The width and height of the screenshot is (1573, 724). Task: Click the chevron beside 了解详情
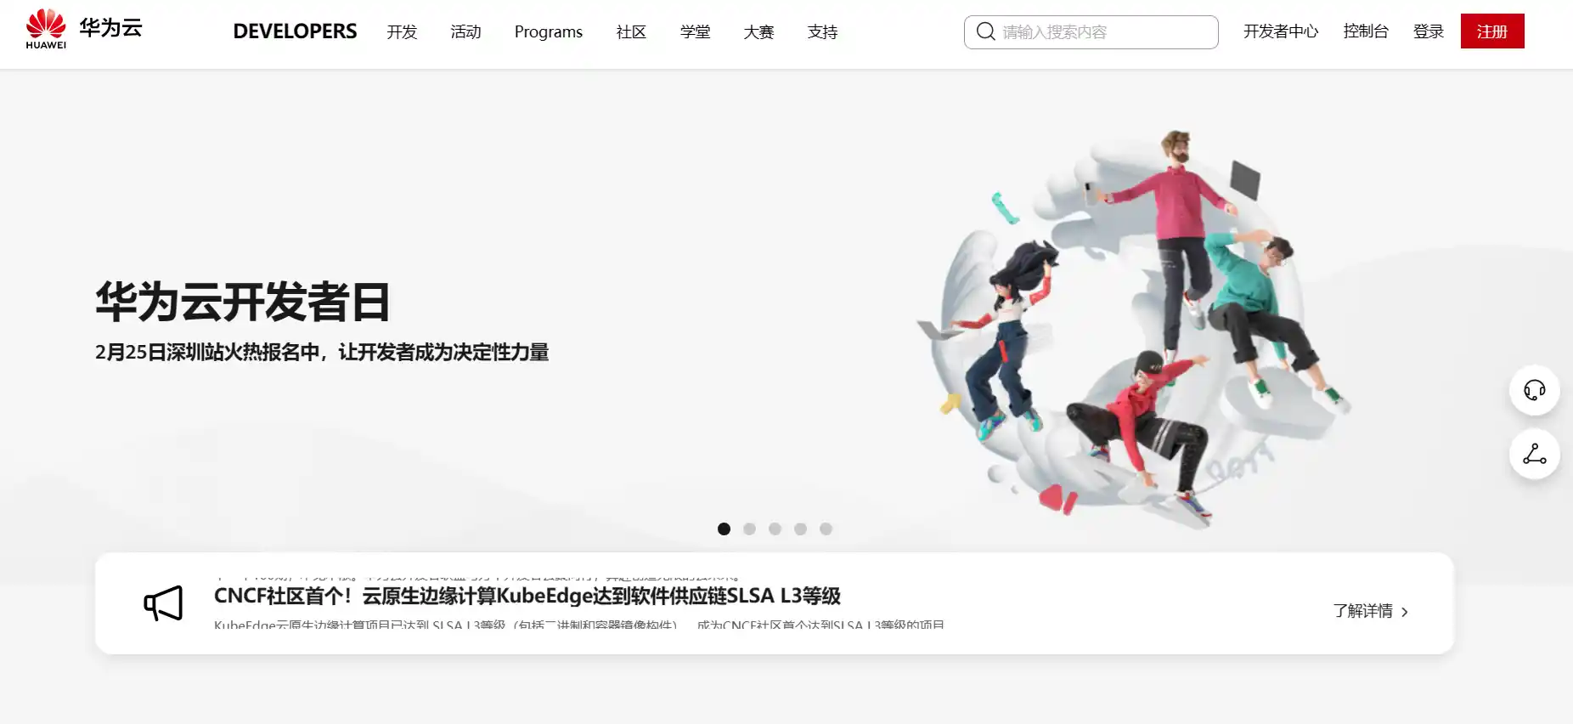(1405, 612)
